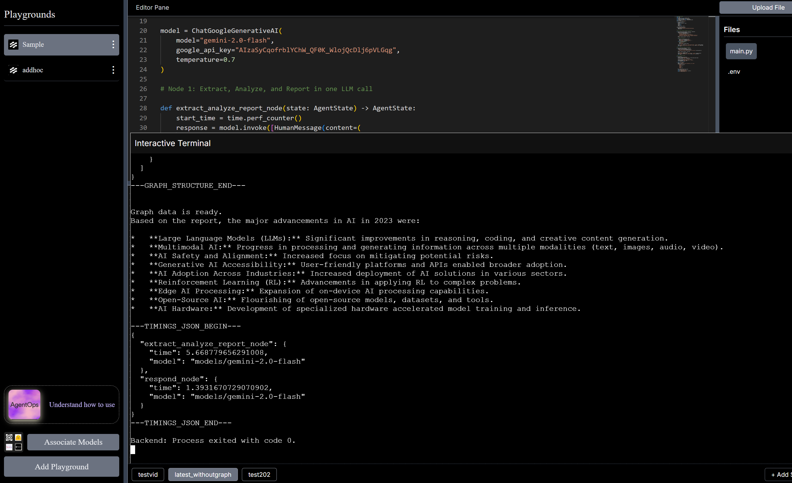
Task: Click the OpenAI logo icon
Action: click(9, 437)
